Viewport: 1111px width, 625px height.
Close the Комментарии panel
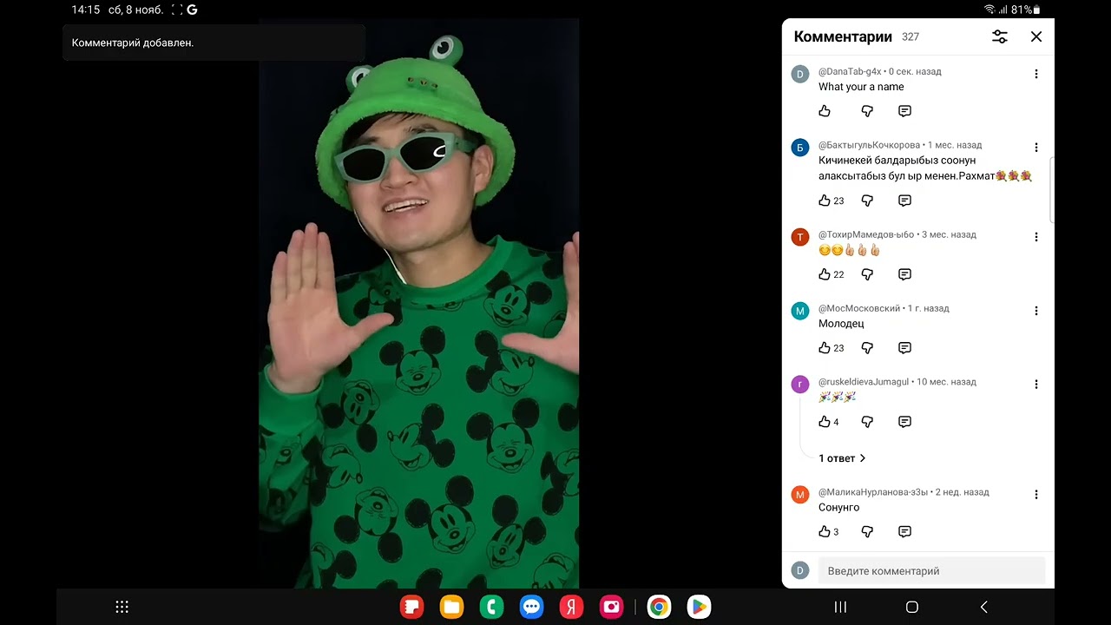(1036, 36)
